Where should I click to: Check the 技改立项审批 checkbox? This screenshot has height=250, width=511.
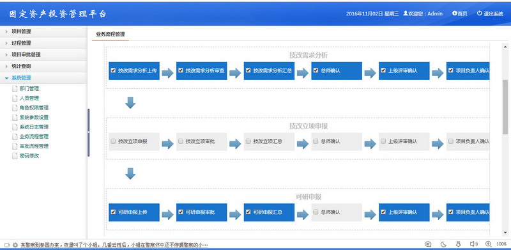[181, 141]
